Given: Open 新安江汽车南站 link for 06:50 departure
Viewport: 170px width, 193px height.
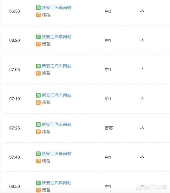Looking at the screenshot, I should pyautogui.click(x=57, y=8).
